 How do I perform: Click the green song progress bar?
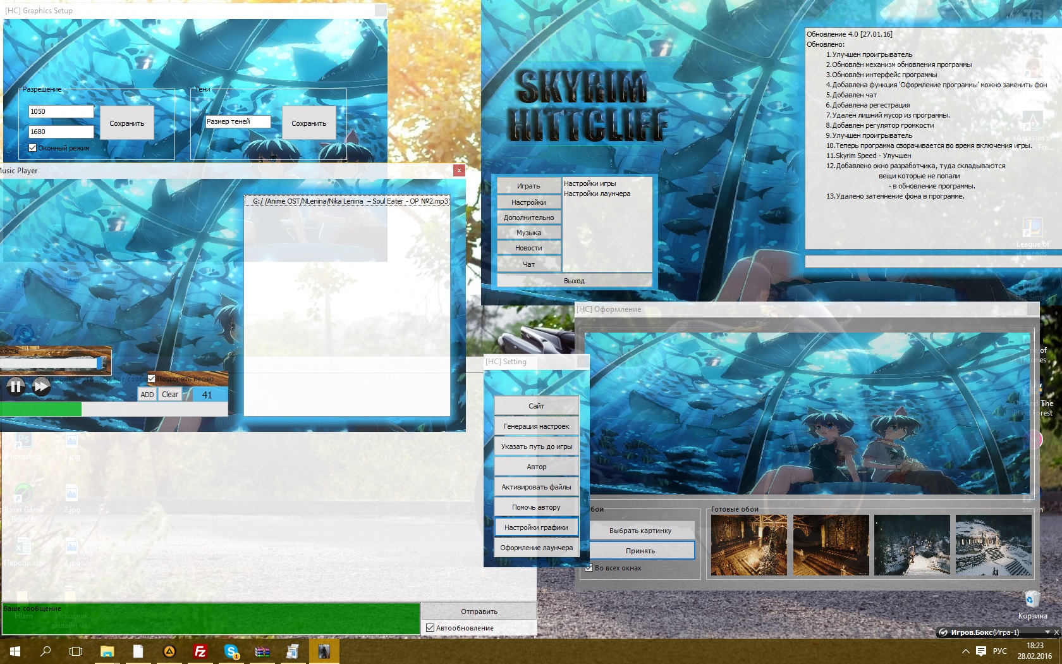114,409
